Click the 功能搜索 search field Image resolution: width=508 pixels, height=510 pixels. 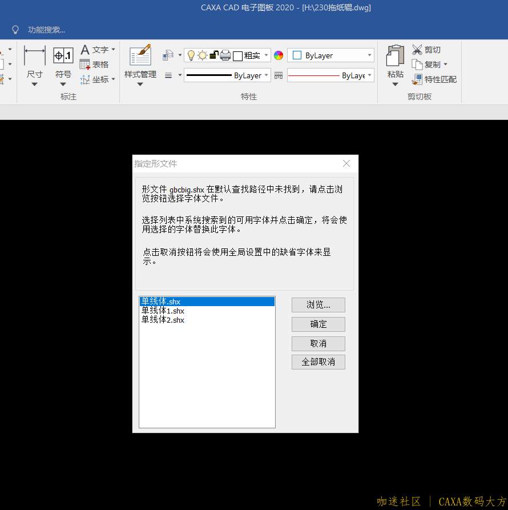coord(46,30)
